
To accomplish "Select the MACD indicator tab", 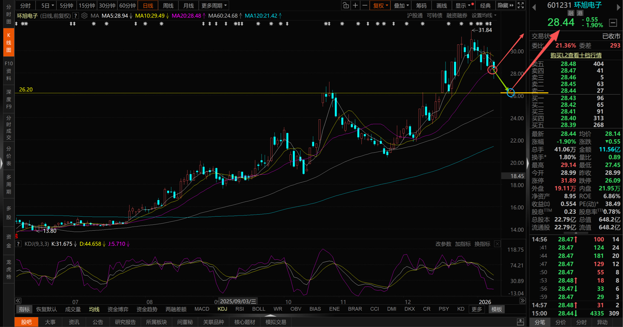I will (x=202, y=309).
